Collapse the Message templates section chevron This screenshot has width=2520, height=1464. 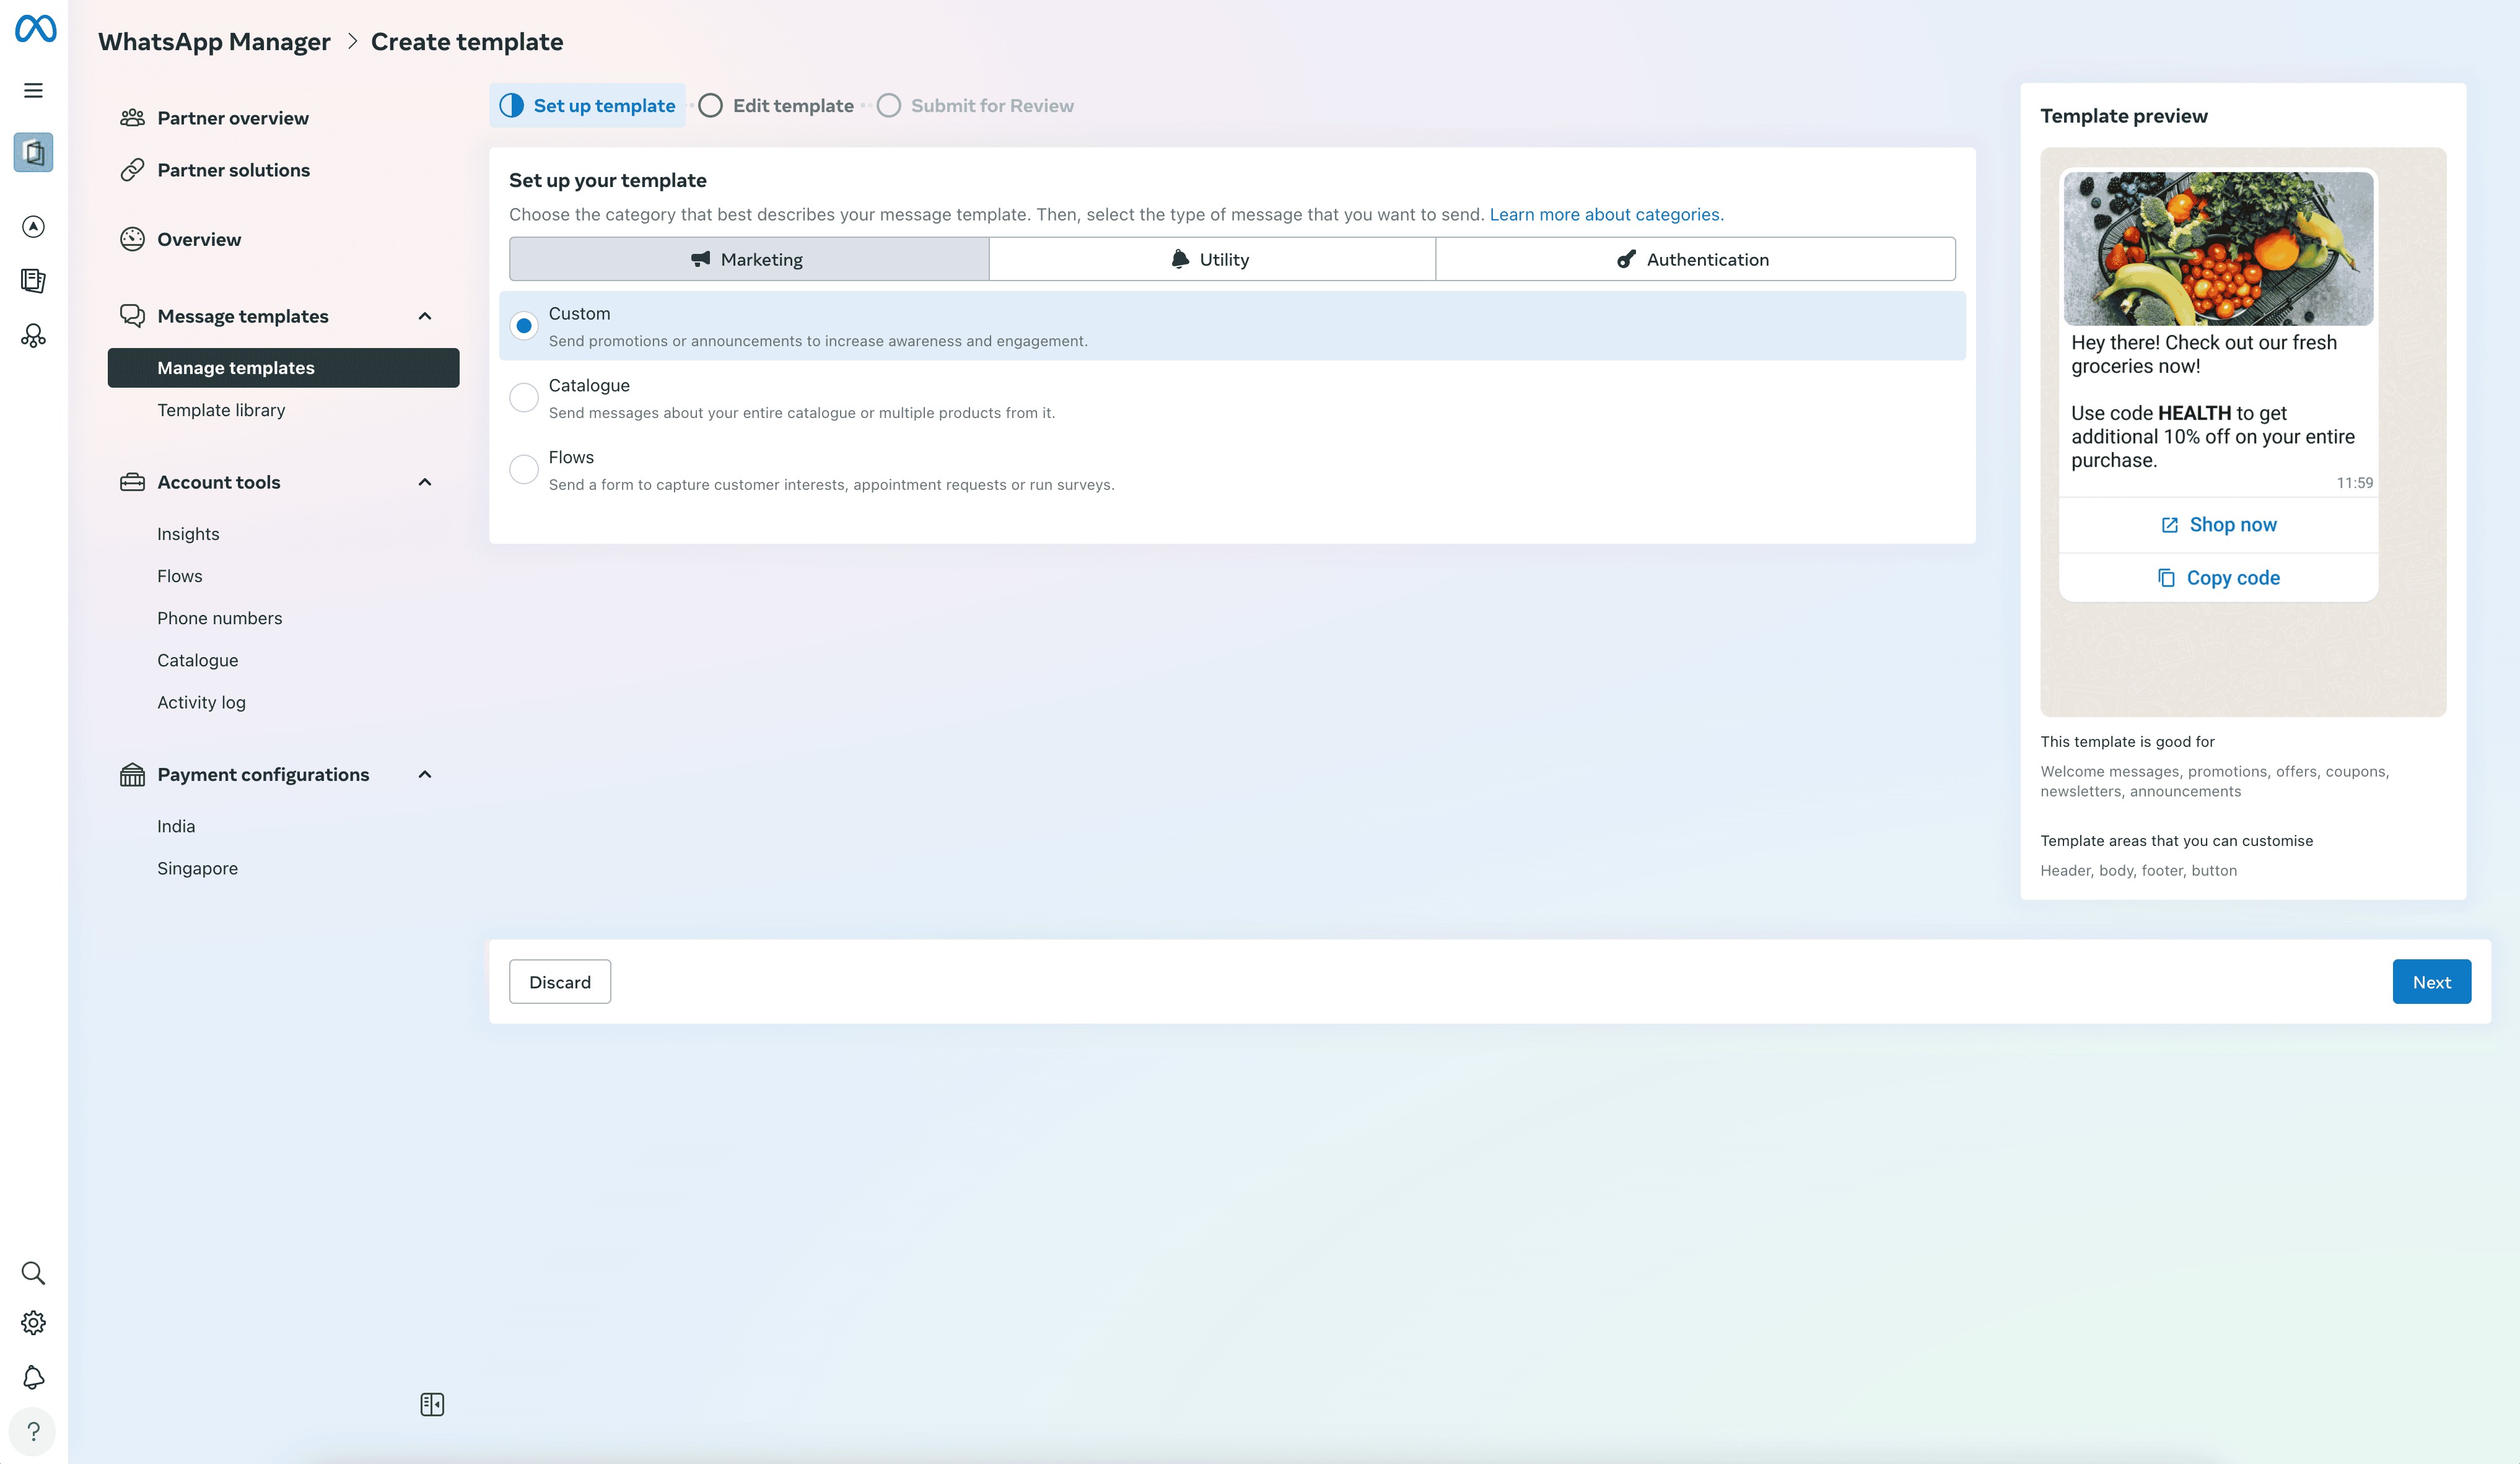425,316
